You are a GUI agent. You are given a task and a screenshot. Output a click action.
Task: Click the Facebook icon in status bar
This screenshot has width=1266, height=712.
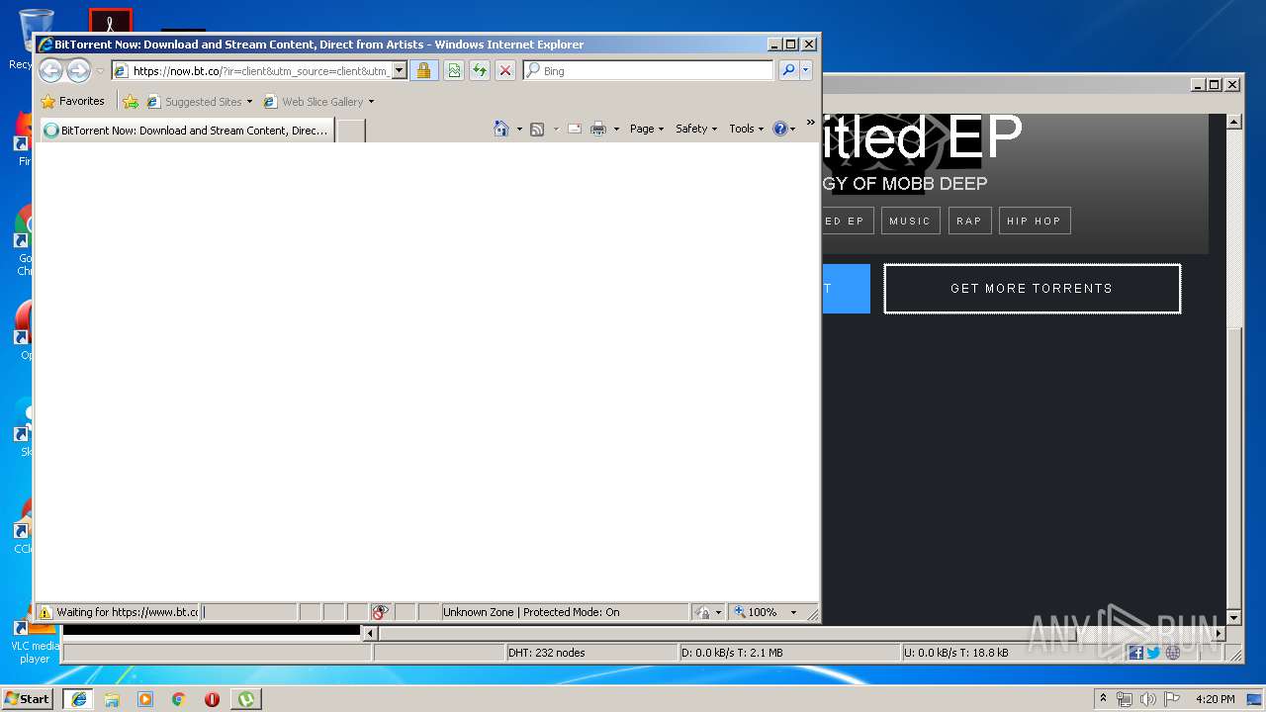point(1135,653)
